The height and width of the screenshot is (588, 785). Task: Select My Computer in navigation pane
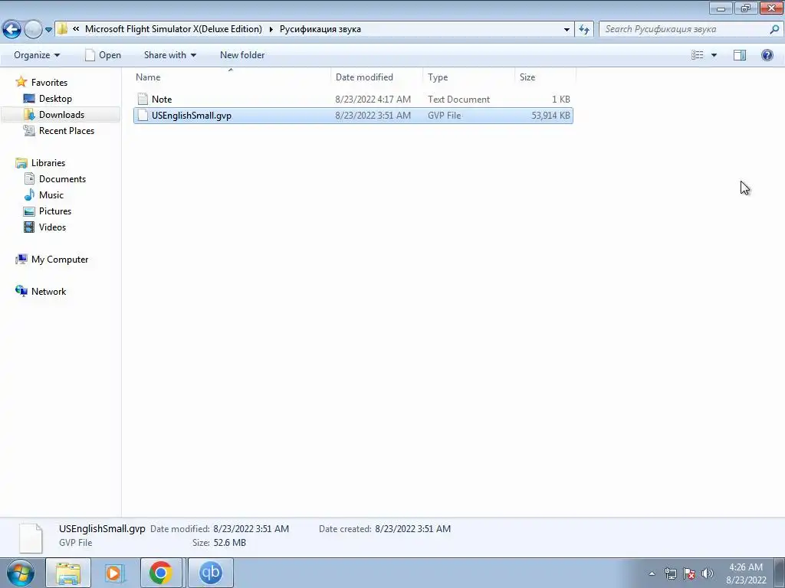coord(60,260)
